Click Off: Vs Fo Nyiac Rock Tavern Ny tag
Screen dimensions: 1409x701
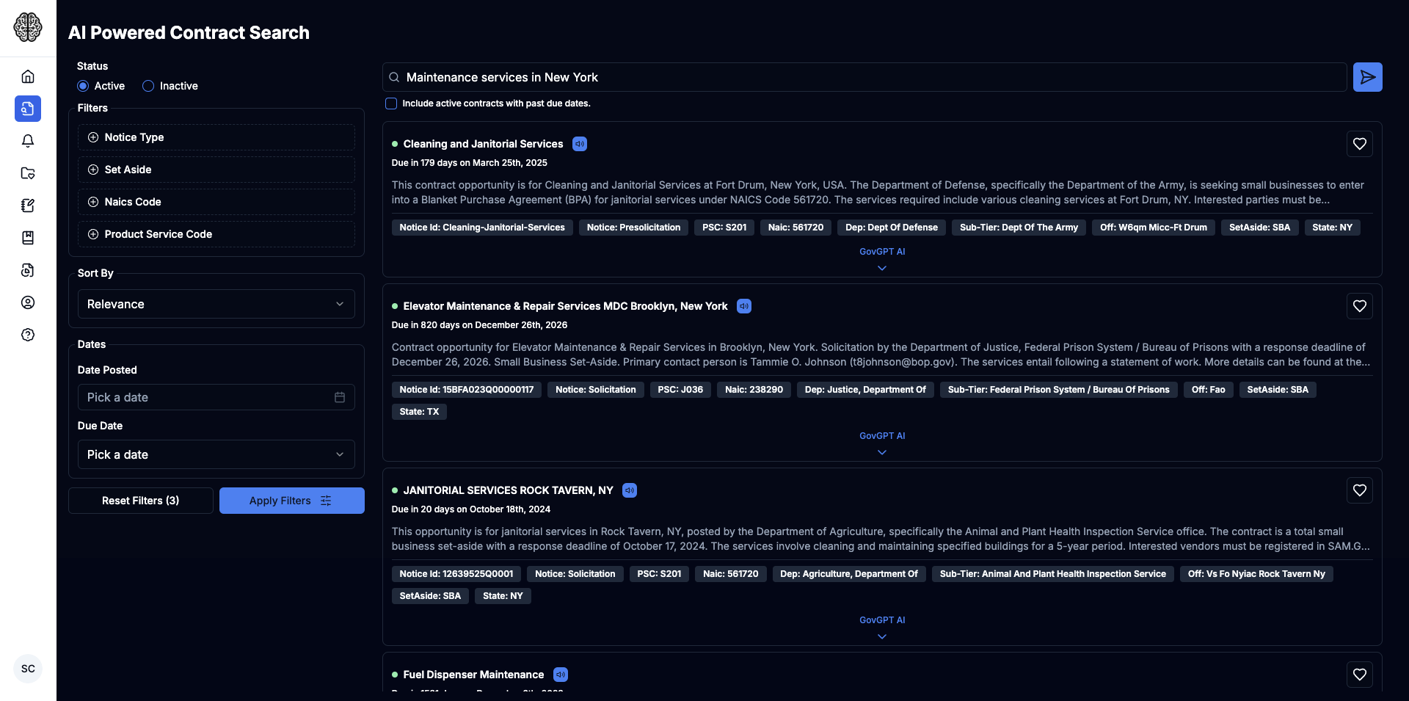[1256, 574]
